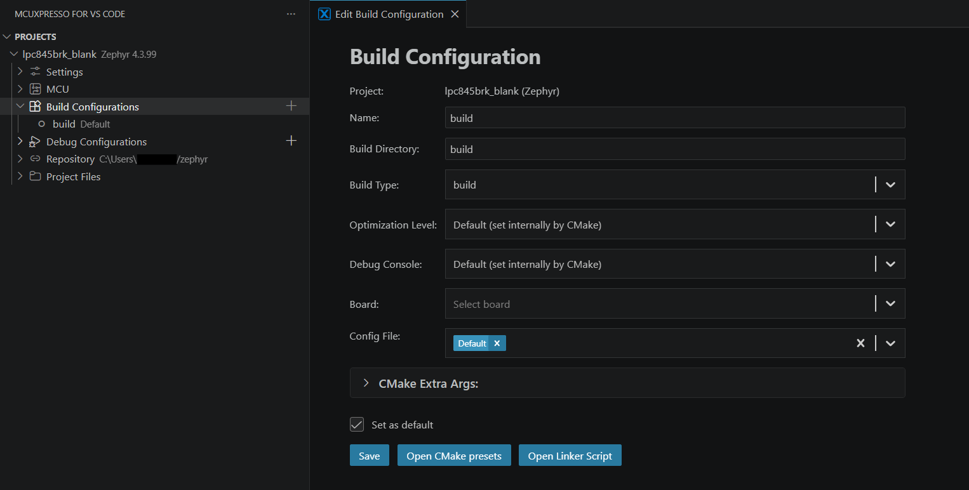Expand the MCU tree node
Screen dimensions: 969x490
pyautogui.click(x=20, y=89)
